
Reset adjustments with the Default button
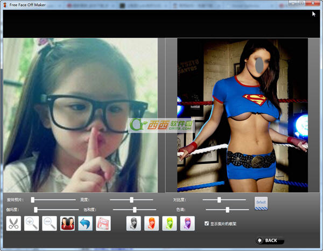click(x=261, y=204)
